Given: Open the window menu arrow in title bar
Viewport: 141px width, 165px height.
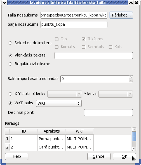Looking at the screenshot, I should 4,3.
